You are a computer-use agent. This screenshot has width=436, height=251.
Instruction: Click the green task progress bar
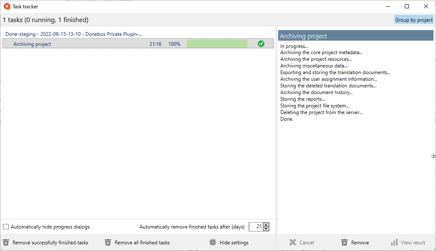217,44
